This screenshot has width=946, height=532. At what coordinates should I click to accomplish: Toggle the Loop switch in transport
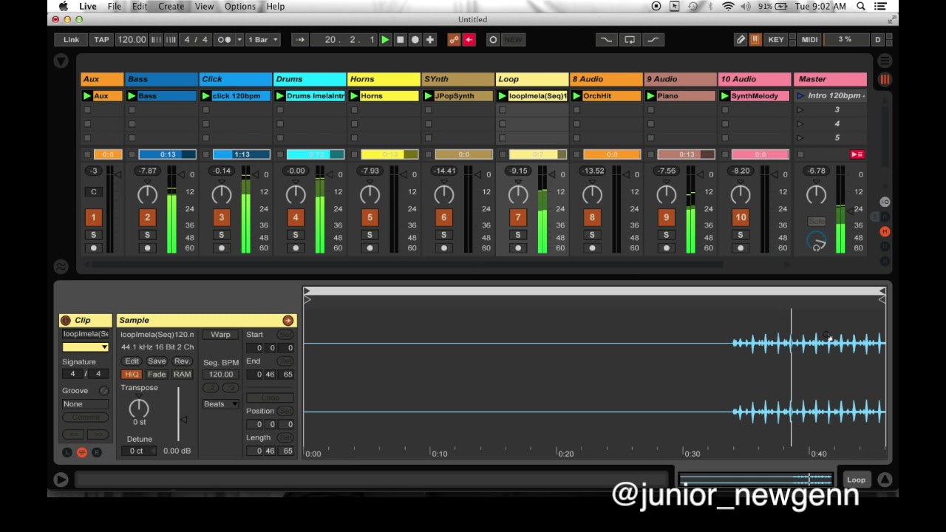pos(630,40)
